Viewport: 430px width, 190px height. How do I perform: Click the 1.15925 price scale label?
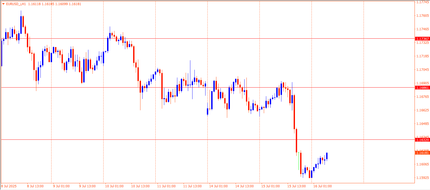423,178
